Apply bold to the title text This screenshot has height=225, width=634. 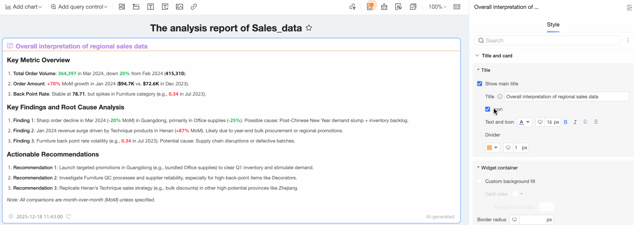point(565,122)
